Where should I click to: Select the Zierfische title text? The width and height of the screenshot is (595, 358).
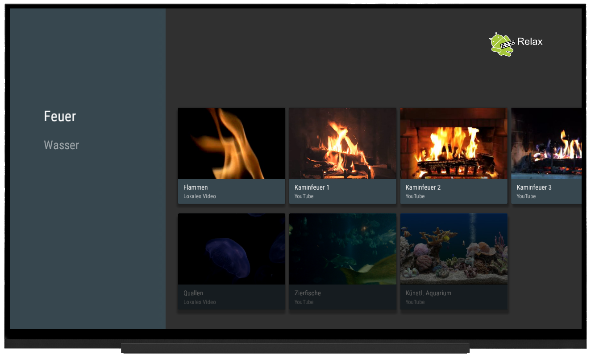coord(308,293)
